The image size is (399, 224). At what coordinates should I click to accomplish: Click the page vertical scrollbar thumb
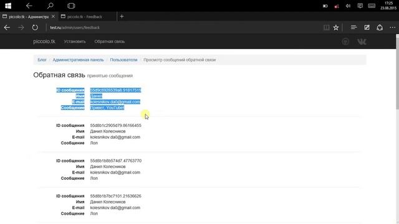[x=398, y=73]
